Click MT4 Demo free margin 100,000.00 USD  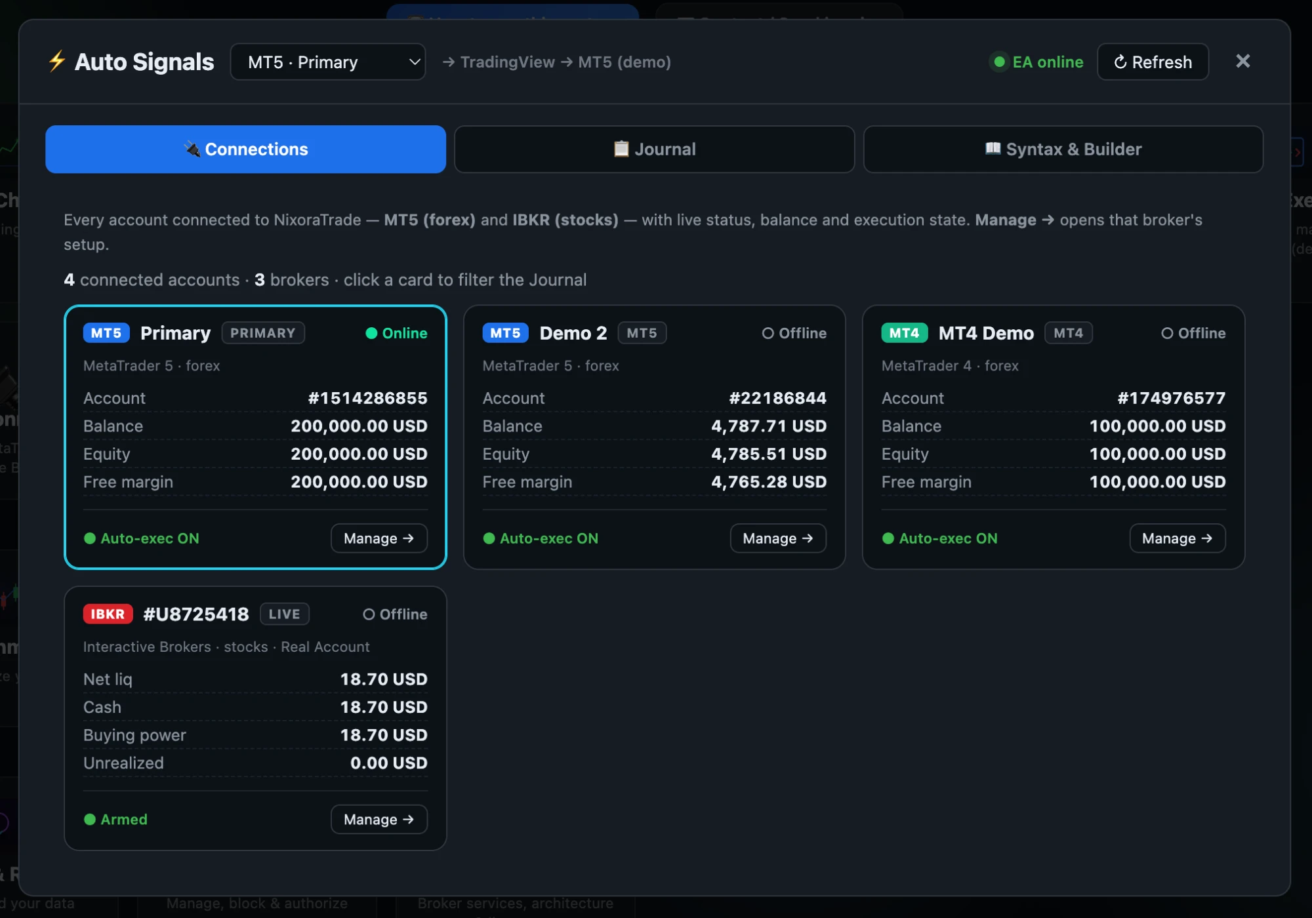[x=1157, y=482]
